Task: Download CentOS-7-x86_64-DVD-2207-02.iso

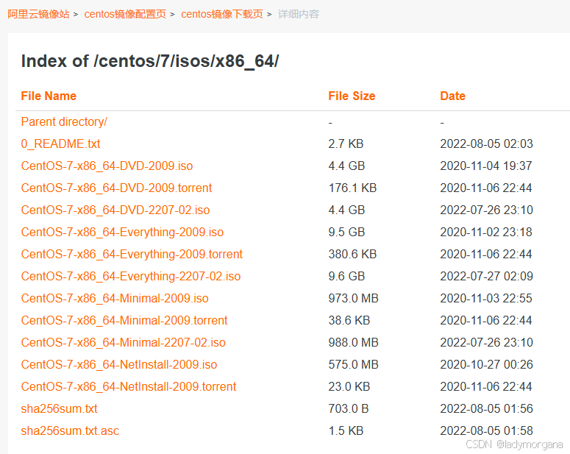Action: [x=115, y=210]
